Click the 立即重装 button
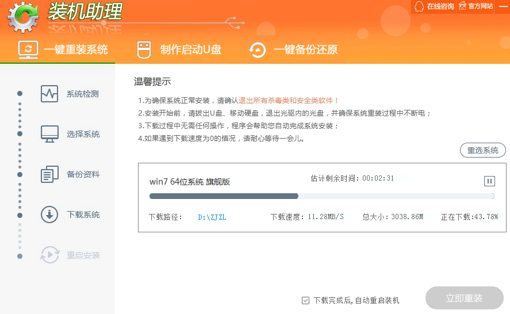Screen dimensions: 510x314 coord(464,298)
